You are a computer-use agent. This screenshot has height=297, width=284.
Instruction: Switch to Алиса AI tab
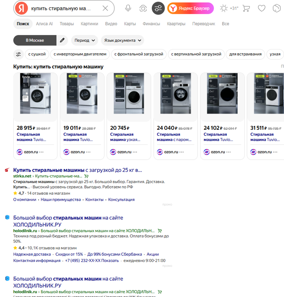click(44, 24)
